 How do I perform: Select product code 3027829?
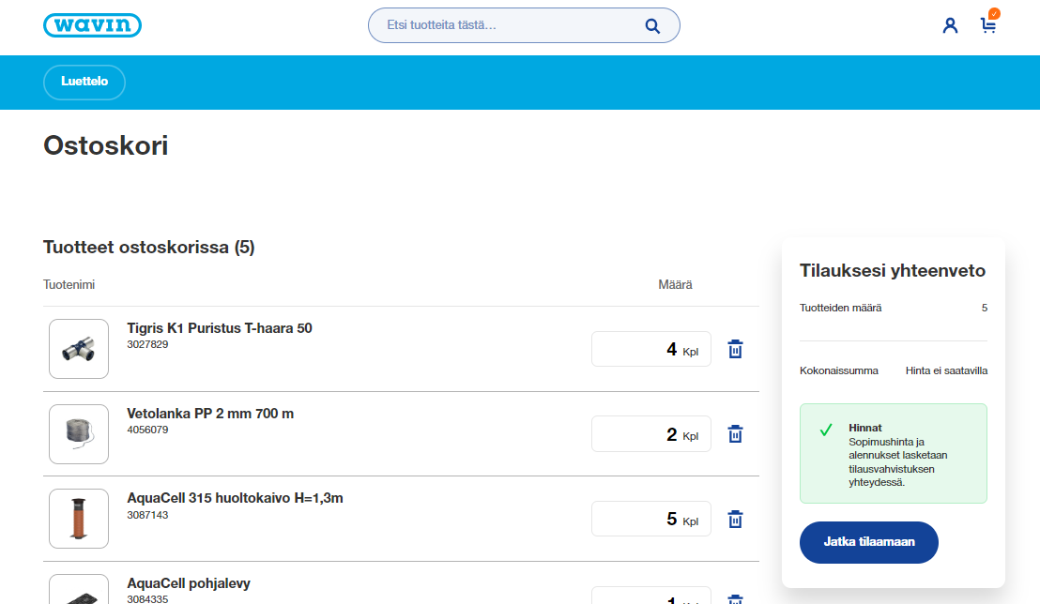(x=147, y=345)
